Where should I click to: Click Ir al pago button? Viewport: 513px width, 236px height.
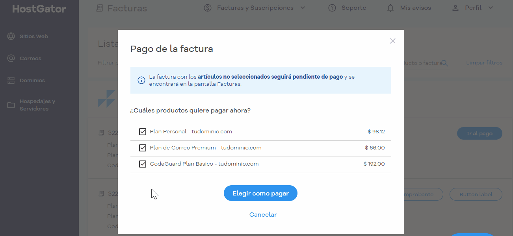point(480,133)
